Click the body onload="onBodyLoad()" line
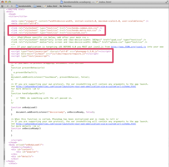Viewport: 169px width, 167px height. pyautogui.click(x=26, y=145)
